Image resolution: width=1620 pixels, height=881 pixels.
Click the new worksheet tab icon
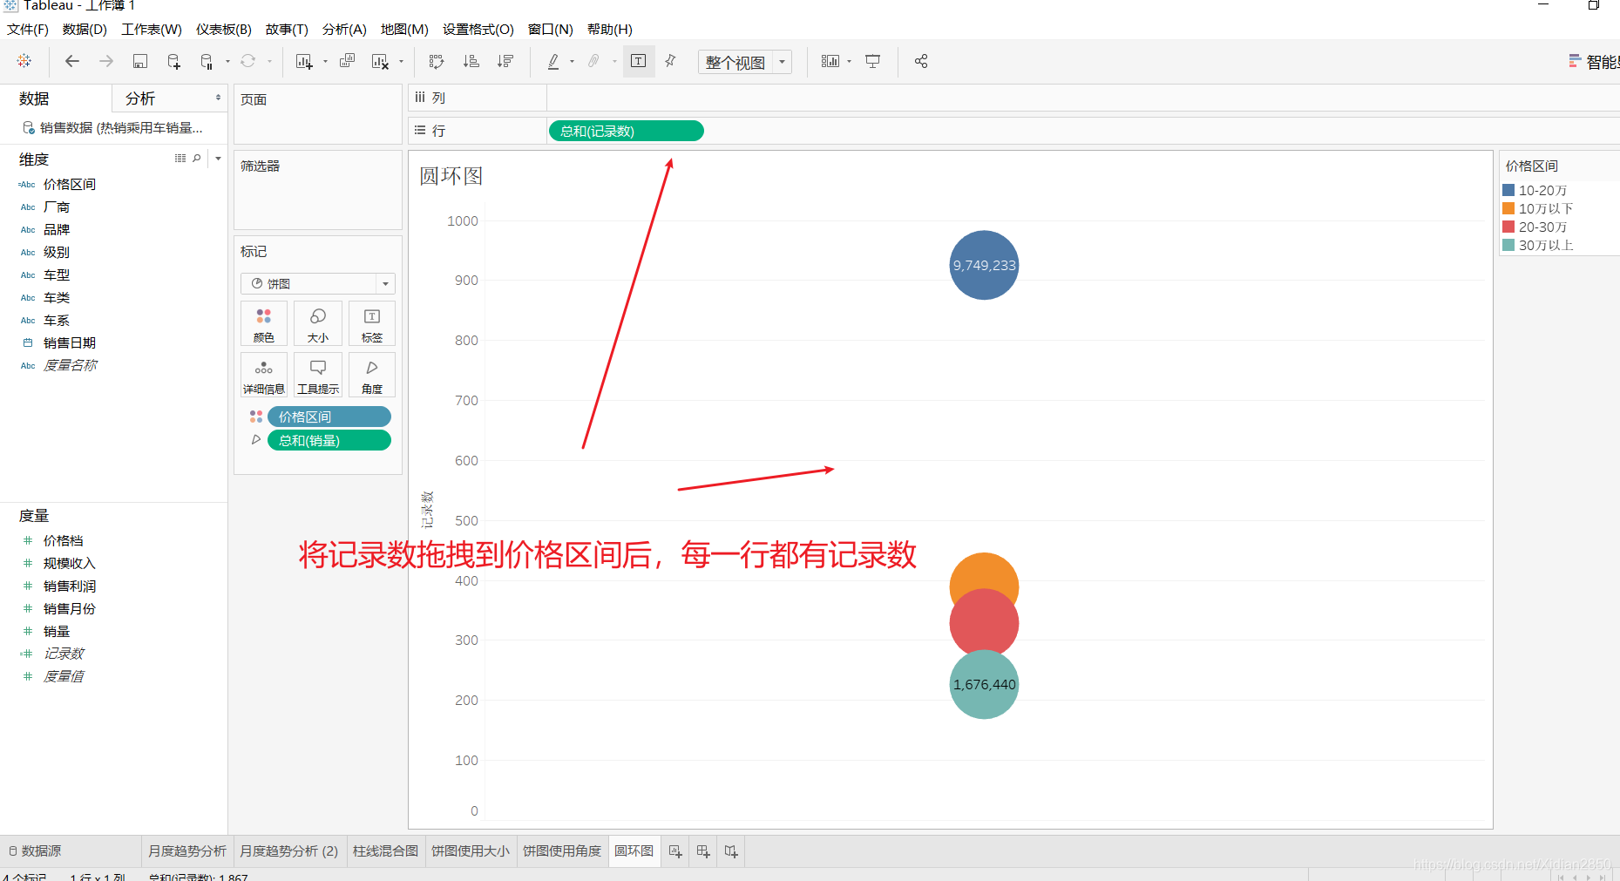675,851
